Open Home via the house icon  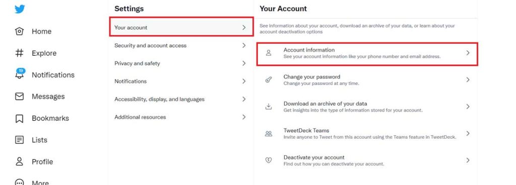click(x=20, y=31)
